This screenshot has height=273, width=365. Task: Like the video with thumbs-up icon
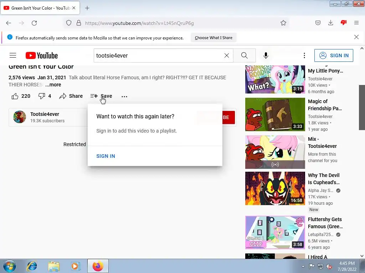click(x=15, y=96)
